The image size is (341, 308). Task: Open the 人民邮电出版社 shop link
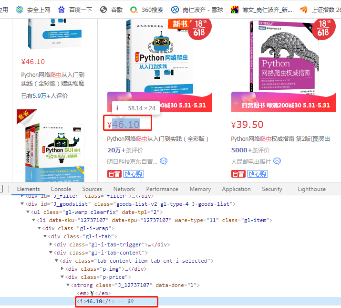pyautogui.click(x=251, y=161)
